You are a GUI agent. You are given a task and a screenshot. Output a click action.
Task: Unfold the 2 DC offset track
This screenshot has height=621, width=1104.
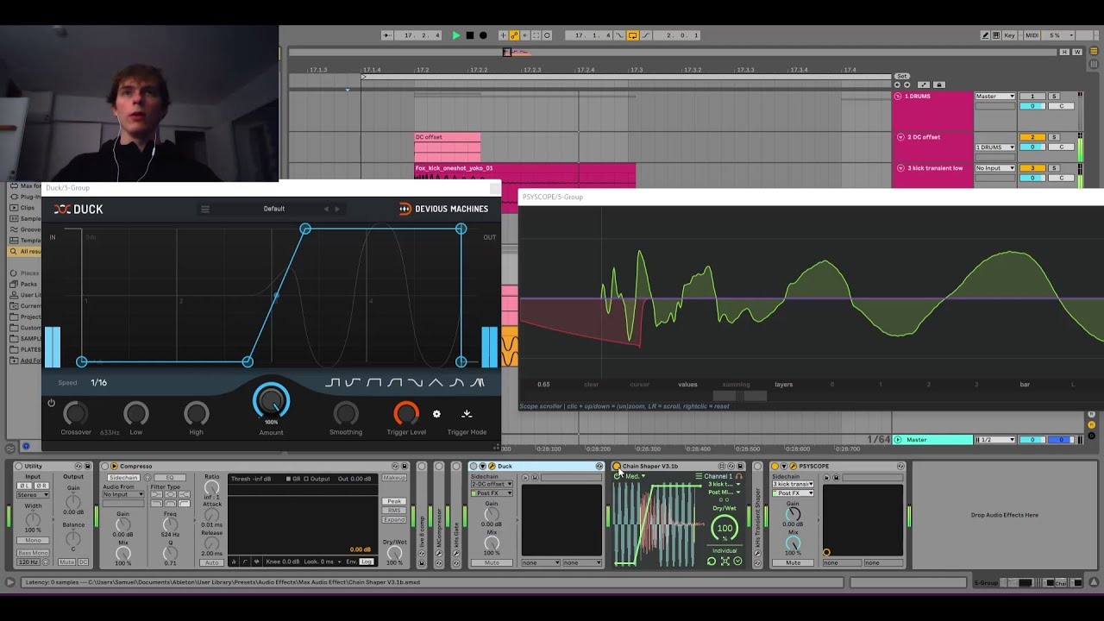(900, 137)
